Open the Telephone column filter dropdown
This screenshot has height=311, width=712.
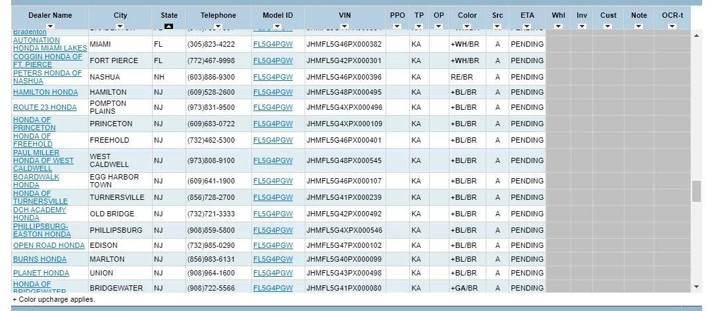tap(218, 26)
